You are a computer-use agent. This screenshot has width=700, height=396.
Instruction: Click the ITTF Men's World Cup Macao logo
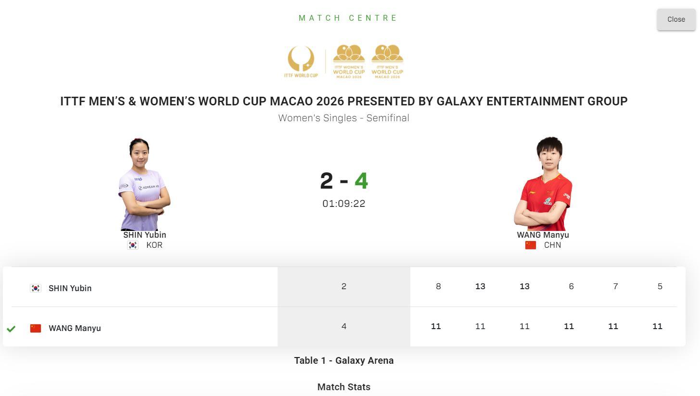pos(387,62)
